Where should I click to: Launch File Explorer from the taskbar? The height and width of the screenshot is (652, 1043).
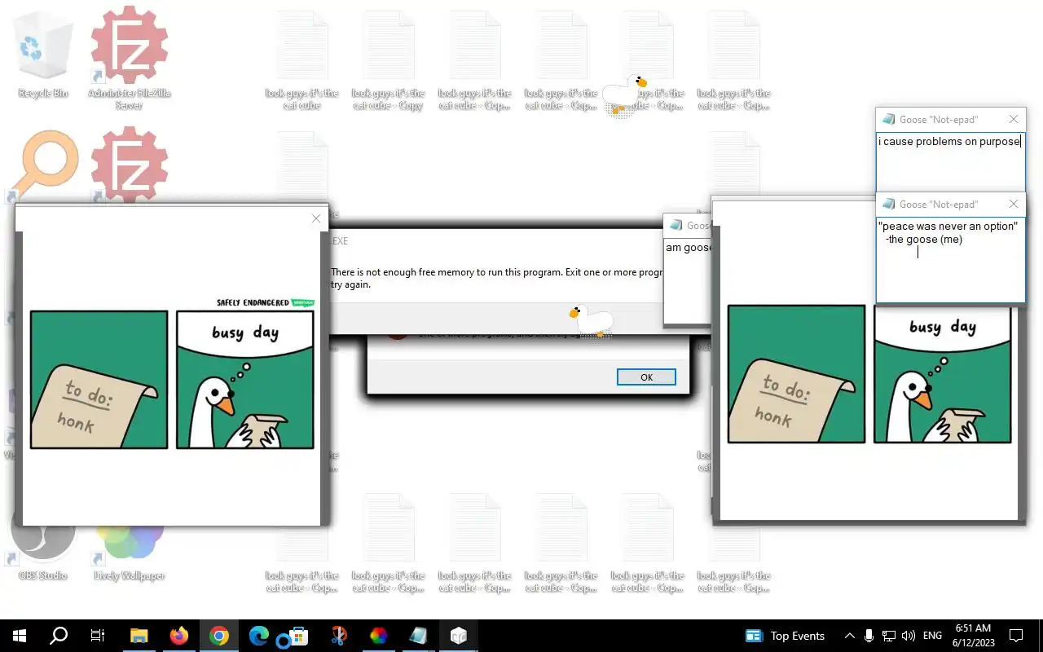pyautogui.click(x=139, y=636)
